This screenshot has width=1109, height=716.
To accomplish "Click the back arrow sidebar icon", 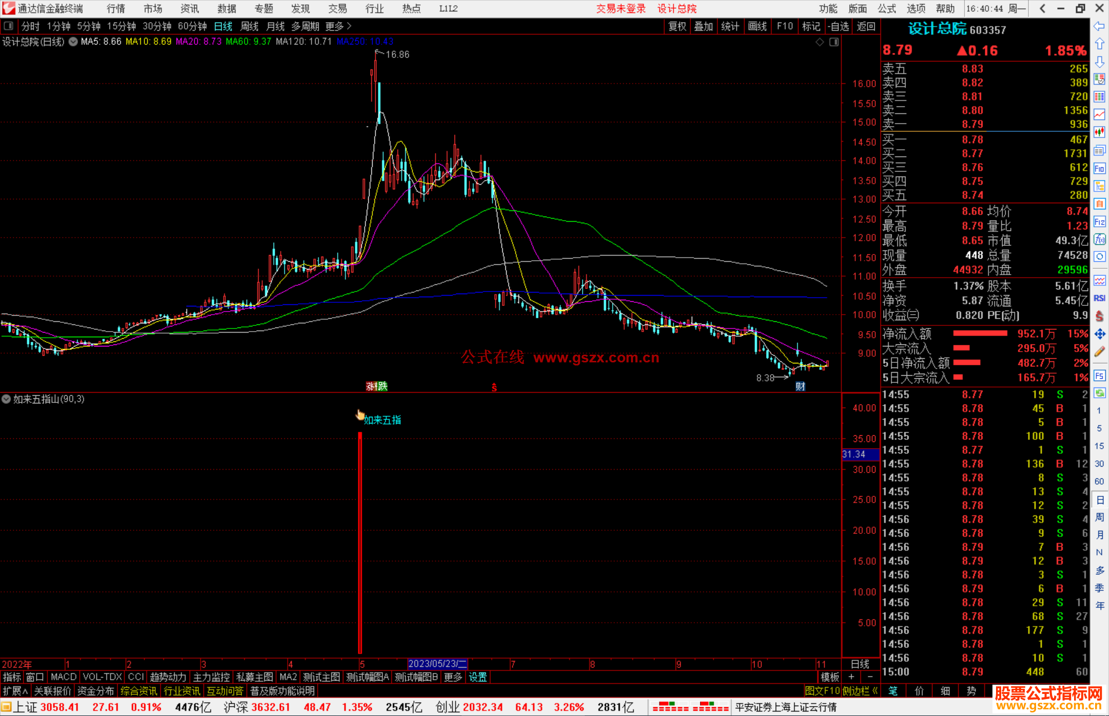I will (x=1099, y=26).
